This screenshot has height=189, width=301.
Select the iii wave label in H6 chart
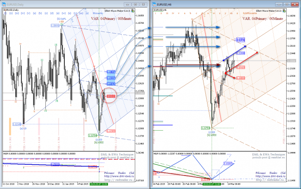(167, 13)
